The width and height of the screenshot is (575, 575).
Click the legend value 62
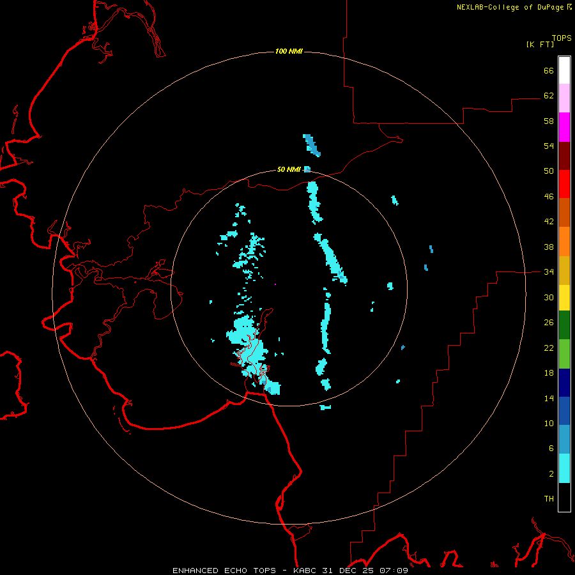[549, 96]
